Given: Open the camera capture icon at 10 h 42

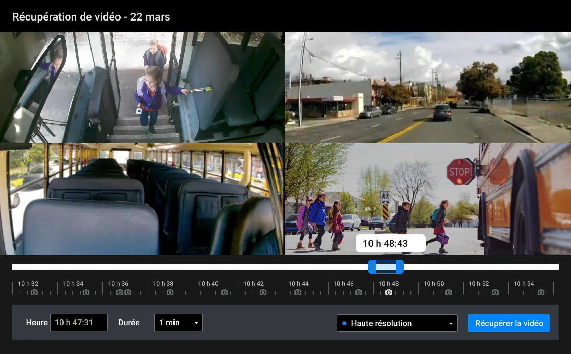Looking at the screenshot, I should (x=263, y=292).
